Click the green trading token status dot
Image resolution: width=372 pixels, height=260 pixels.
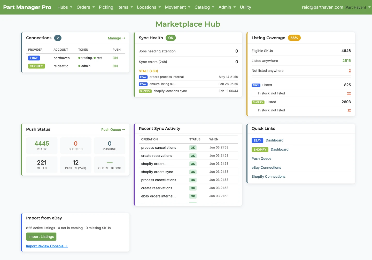tap(79, 58)
